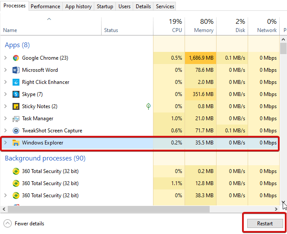Click the Fewer details link
The height and width of the screenshot is (234, 287).
(x=29, y=224)
